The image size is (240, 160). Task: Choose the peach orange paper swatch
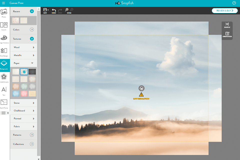pos(15,86)
